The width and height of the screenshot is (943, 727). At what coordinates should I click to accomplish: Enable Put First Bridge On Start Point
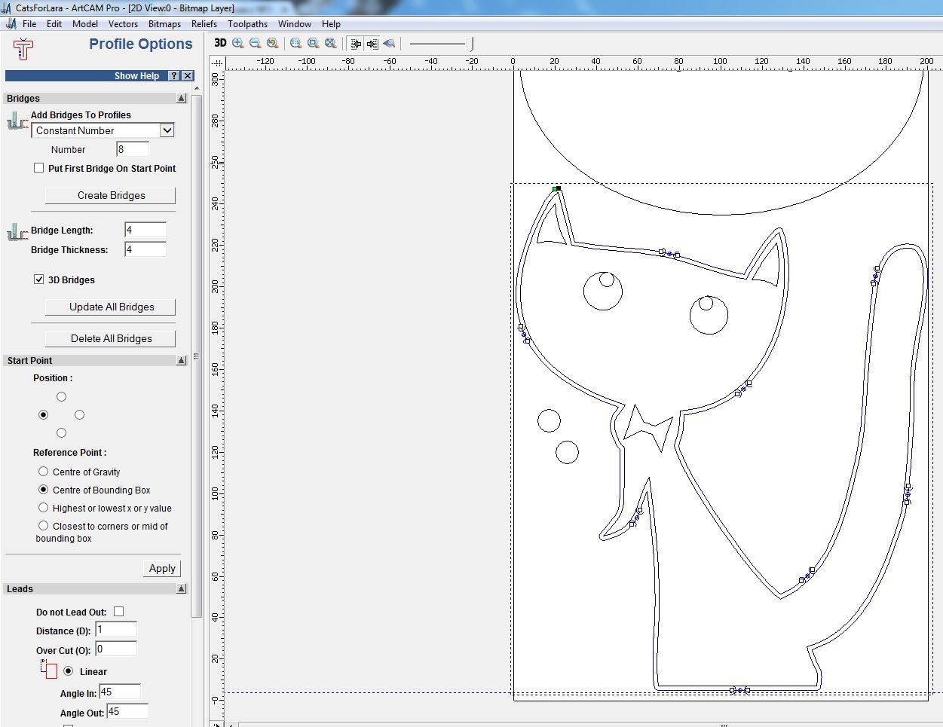pos(39,168)
